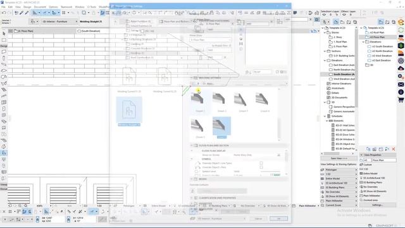The image size is (405, 228).
Task: Click the Redo arrow in the toolbar
Action: pyautogui.click(x=10, y=13)
